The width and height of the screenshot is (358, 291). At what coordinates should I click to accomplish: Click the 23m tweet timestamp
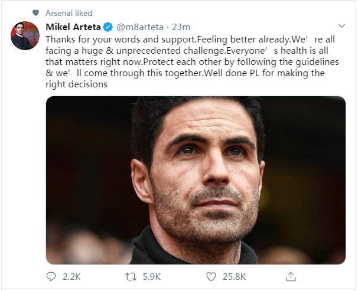point(184,27)
